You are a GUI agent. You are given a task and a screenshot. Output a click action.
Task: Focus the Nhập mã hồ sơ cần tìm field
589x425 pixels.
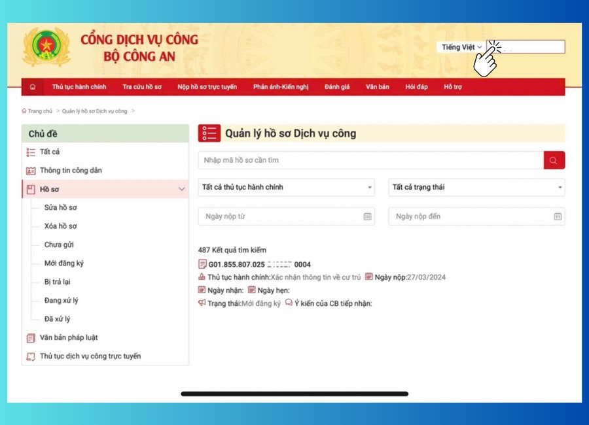(x=371, y=160)
